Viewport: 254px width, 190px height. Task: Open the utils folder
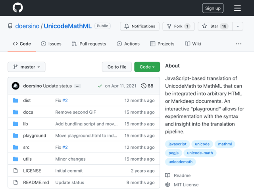tap(27, 159)
